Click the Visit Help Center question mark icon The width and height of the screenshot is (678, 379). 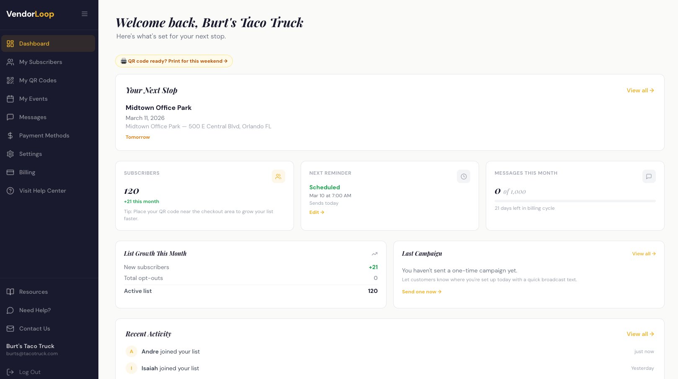(10, 191)
